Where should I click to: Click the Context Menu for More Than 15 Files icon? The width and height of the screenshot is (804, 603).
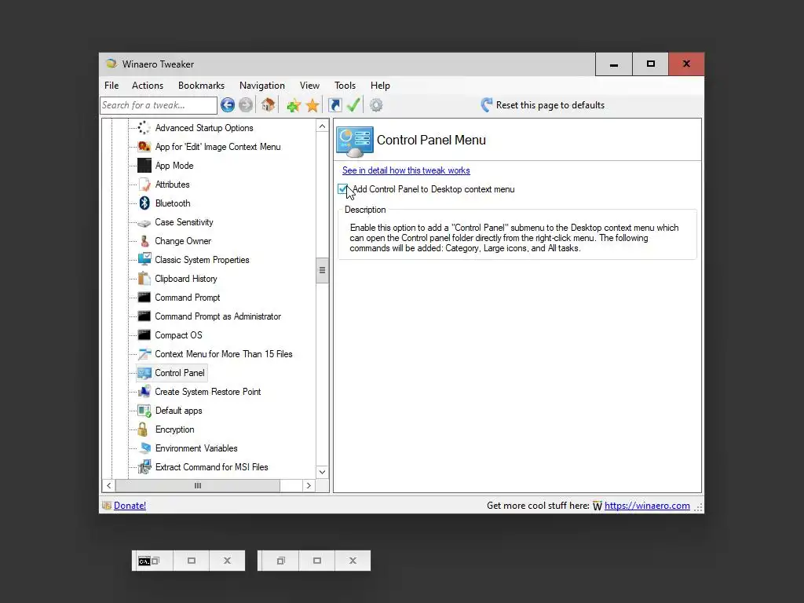click(x=144, y=354)
